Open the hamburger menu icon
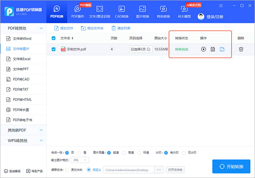The height and width of the screenshot is (178, 255). 221,6
